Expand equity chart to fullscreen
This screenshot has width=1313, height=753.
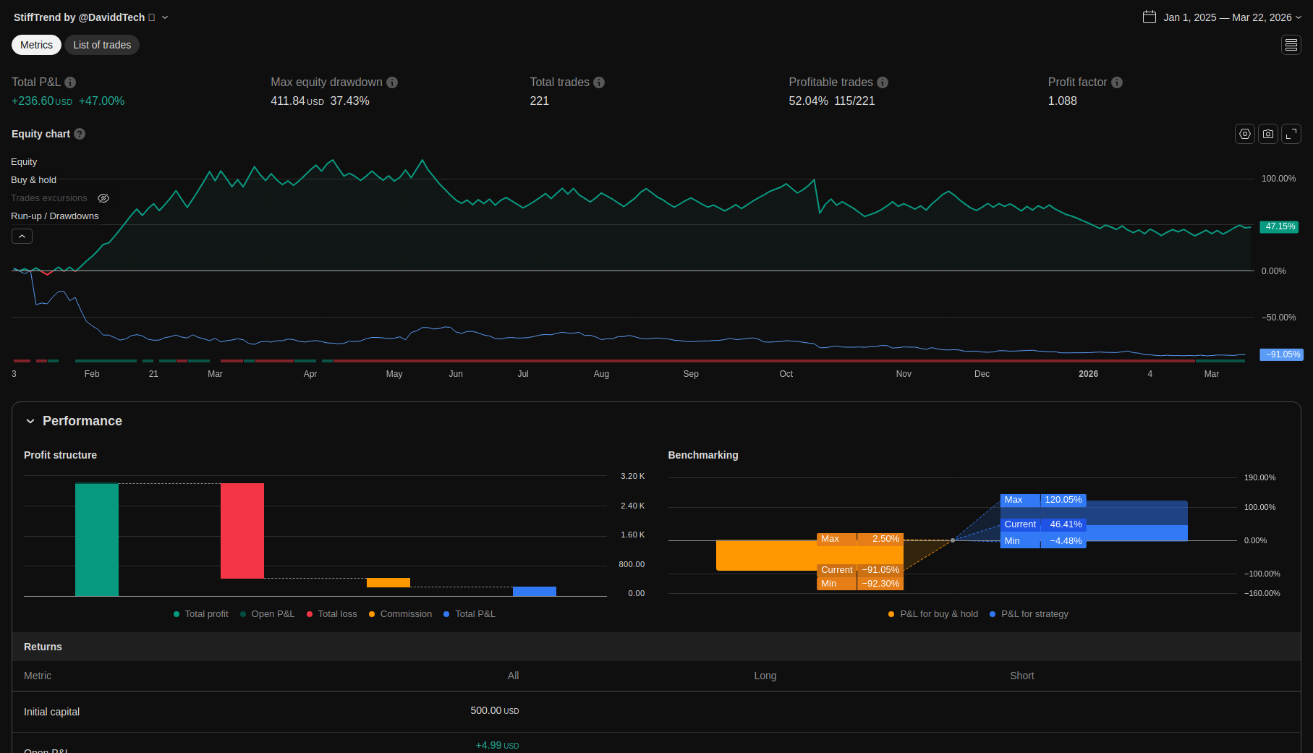pos(1291,134)
